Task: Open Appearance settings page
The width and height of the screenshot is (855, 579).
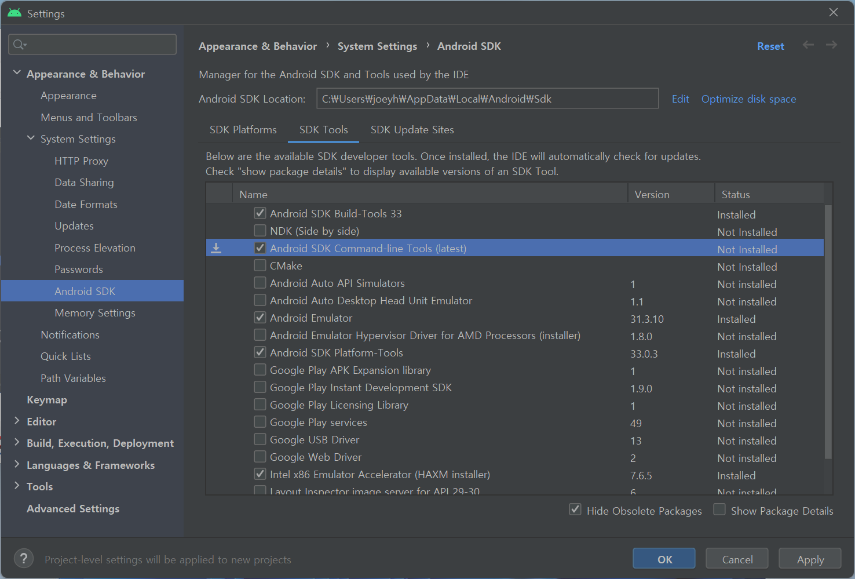Action: click(x=68, y=96)
